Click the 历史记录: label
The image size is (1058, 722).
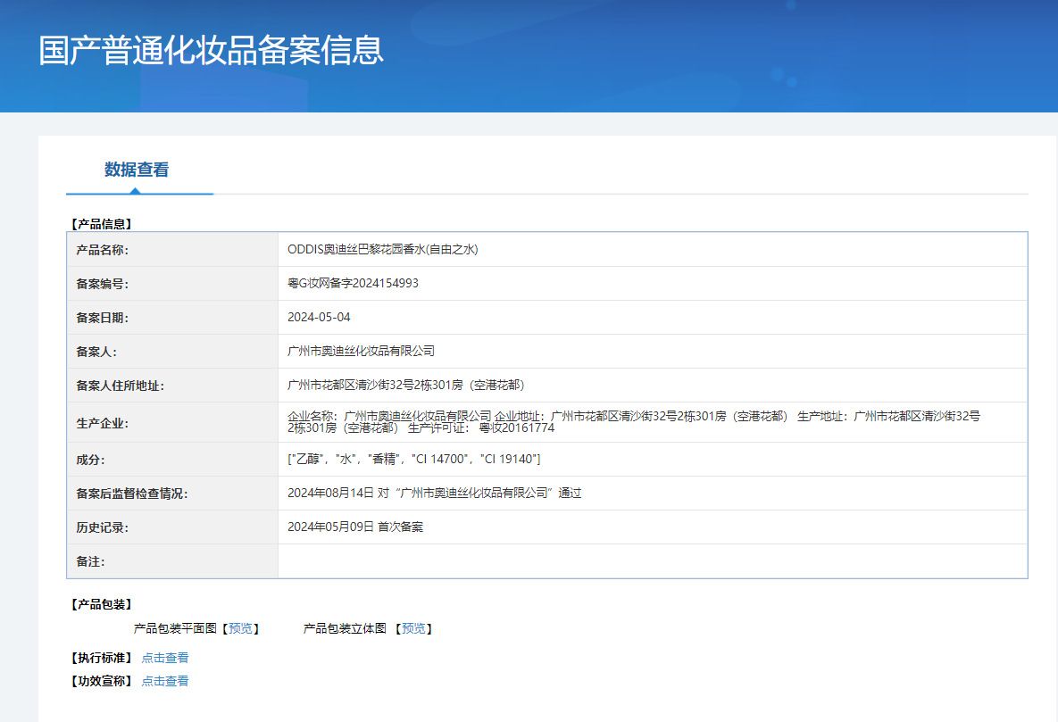tap(103, 527)
